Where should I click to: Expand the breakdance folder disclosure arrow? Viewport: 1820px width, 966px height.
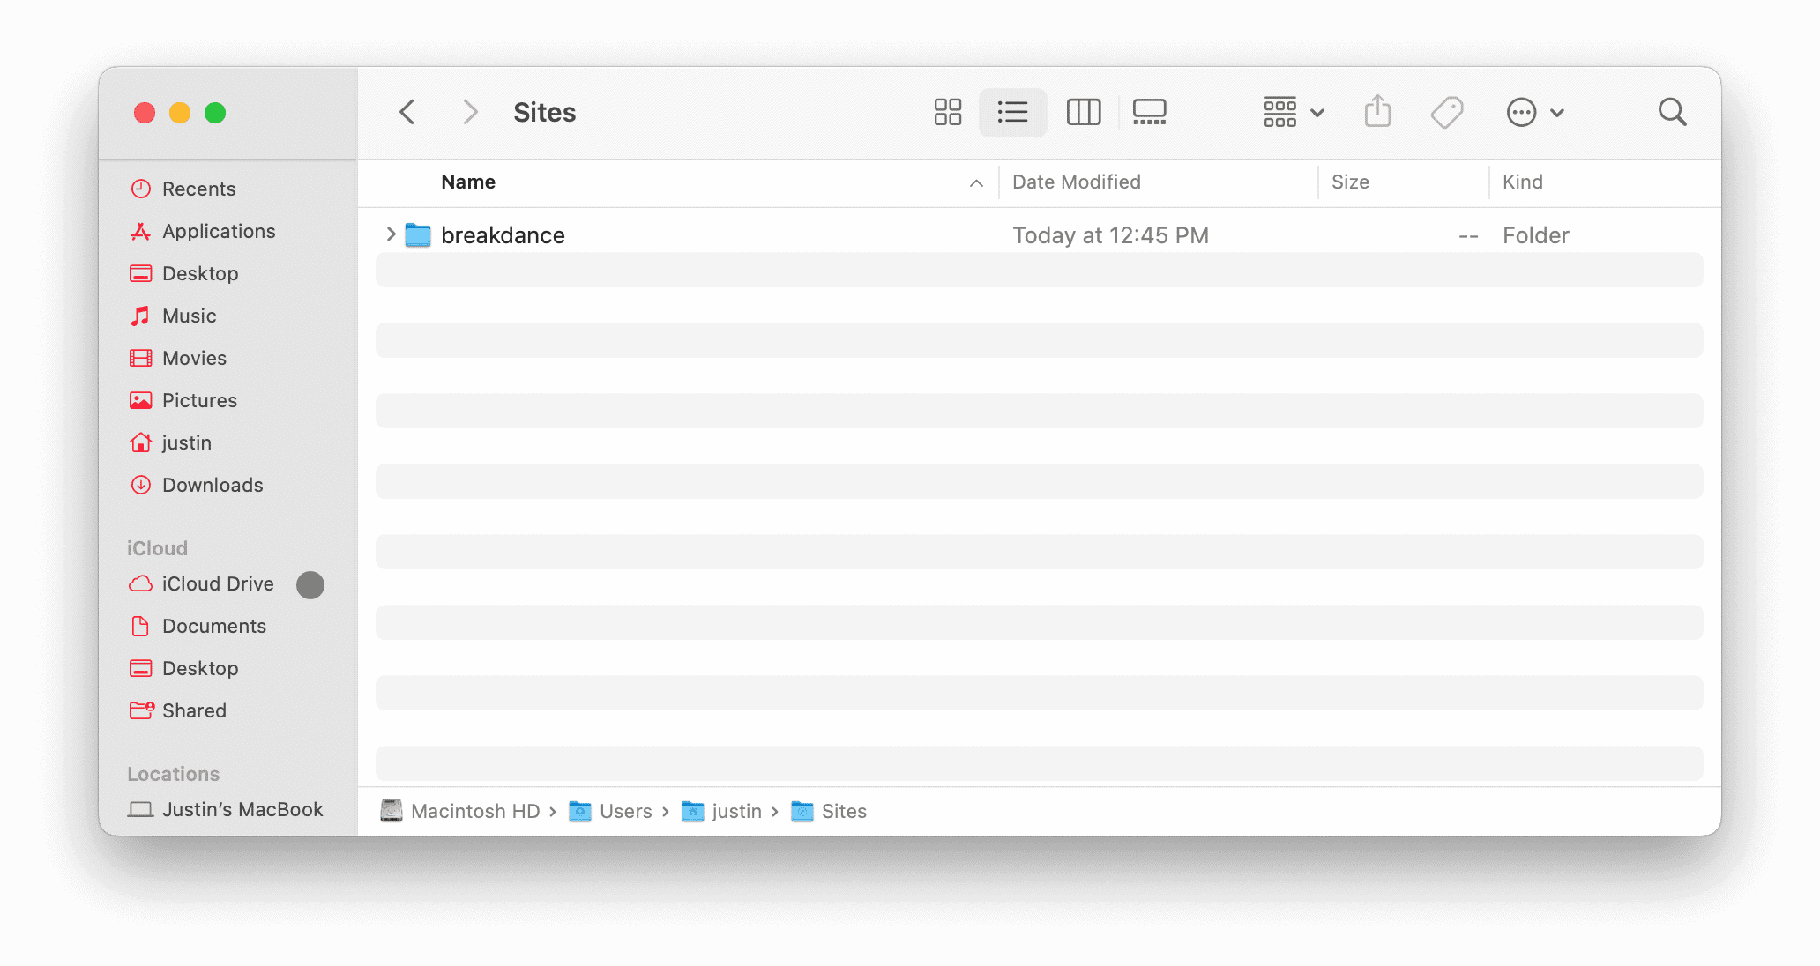pos(391,234)
